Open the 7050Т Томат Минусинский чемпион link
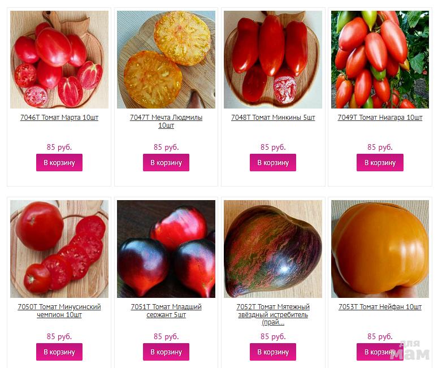The image size is (438, 368). [x=59, y=310]
